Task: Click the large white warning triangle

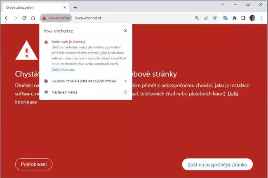Action: (26, 50)
